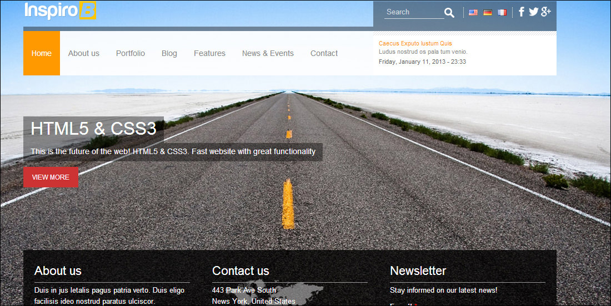Click the Newsletter footer heading

[418, 271]
